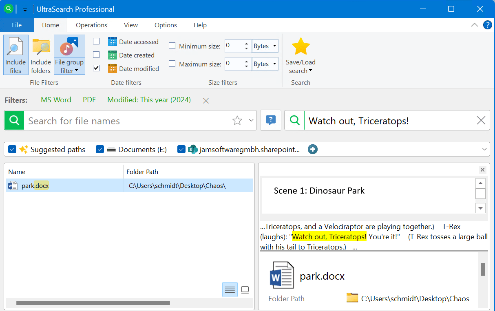Click the blue search syntax help icon

coord(270,120)
